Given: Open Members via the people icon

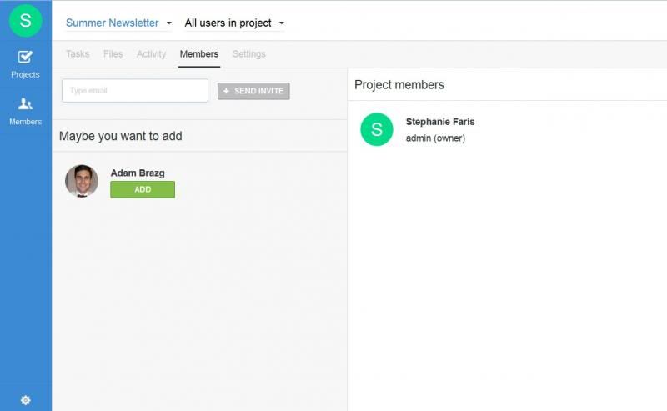Looking at the screenshot, I should [x=25, y=103].
